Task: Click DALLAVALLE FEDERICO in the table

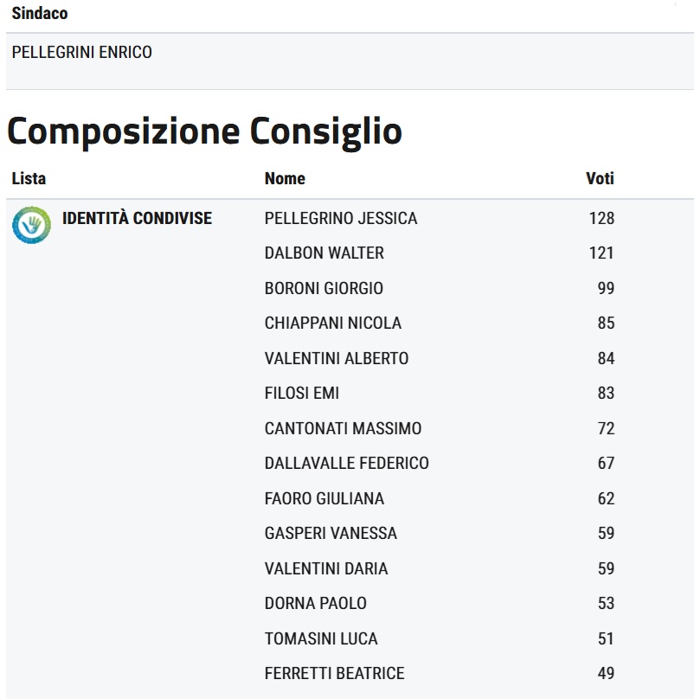Action: [347, 464]
